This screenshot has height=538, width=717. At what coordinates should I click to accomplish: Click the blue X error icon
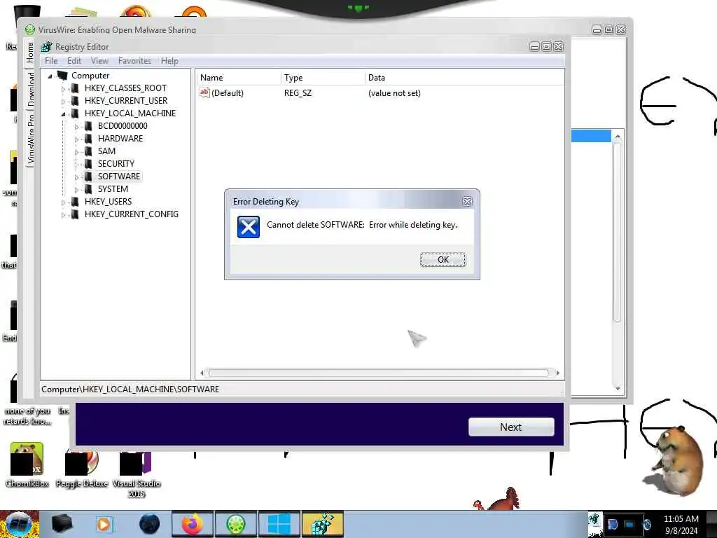click(x=249, y=227)
